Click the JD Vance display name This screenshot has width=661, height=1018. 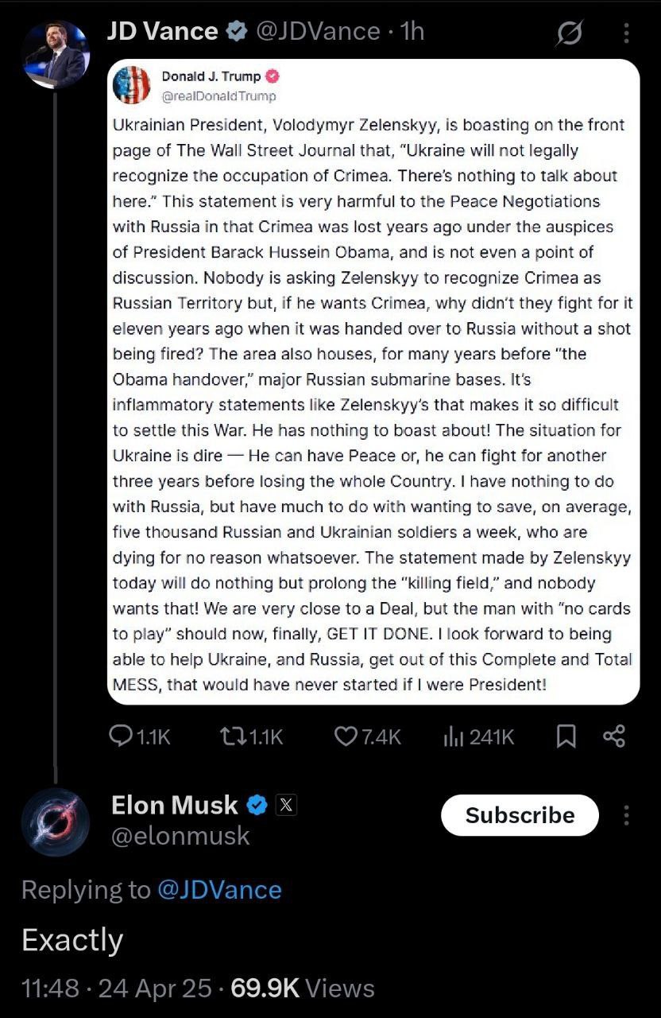[162, 31]
